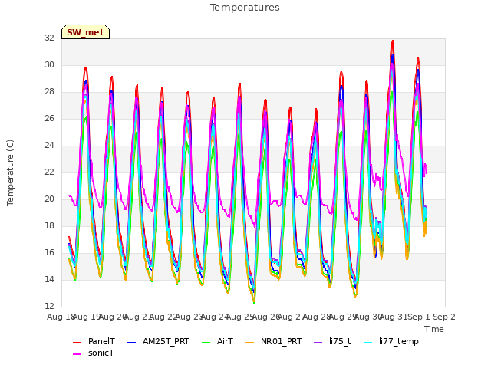The width and height of the screenshot is (491, 368).
Task: Click the Aug 25 x-axis date label
Action: coord(240,317)
